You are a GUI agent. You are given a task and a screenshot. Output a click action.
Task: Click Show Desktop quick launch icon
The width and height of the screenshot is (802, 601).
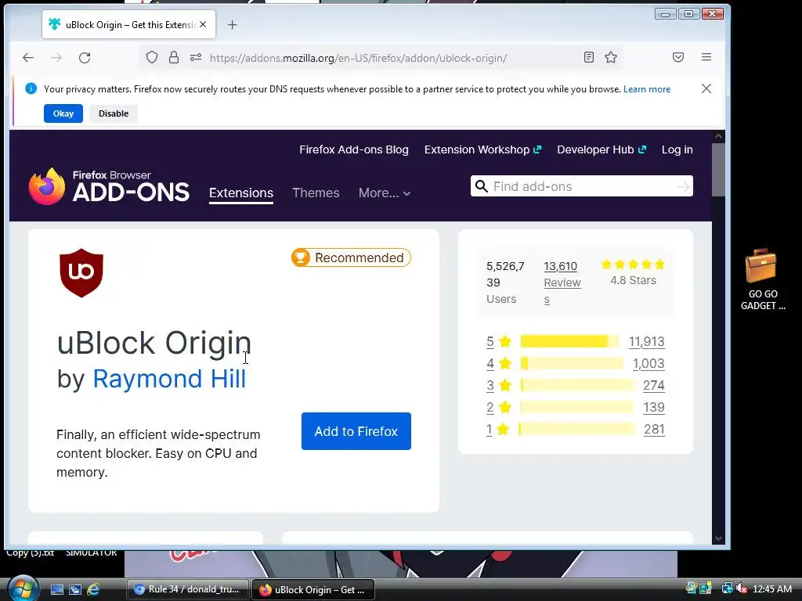click(x=56, y=589)
